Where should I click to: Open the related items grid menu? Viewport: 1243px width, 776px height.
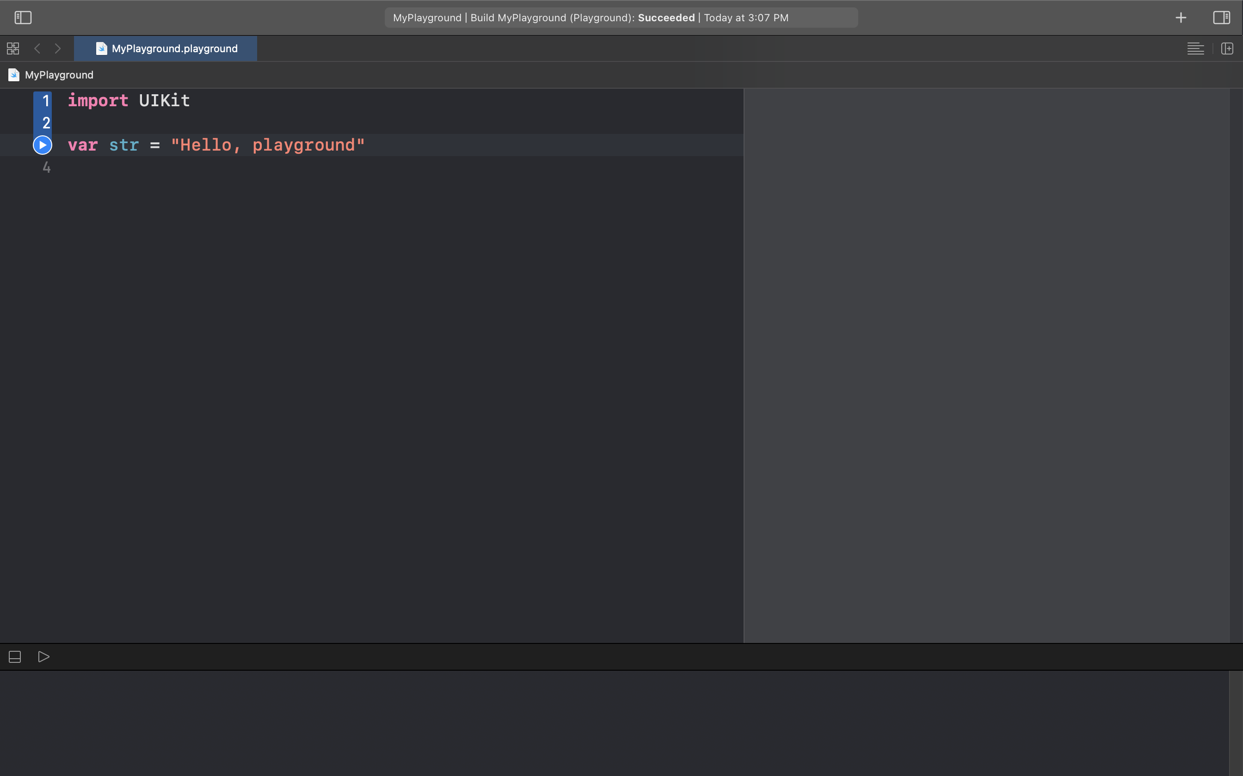pyautogui.click(x=13, y=49)
